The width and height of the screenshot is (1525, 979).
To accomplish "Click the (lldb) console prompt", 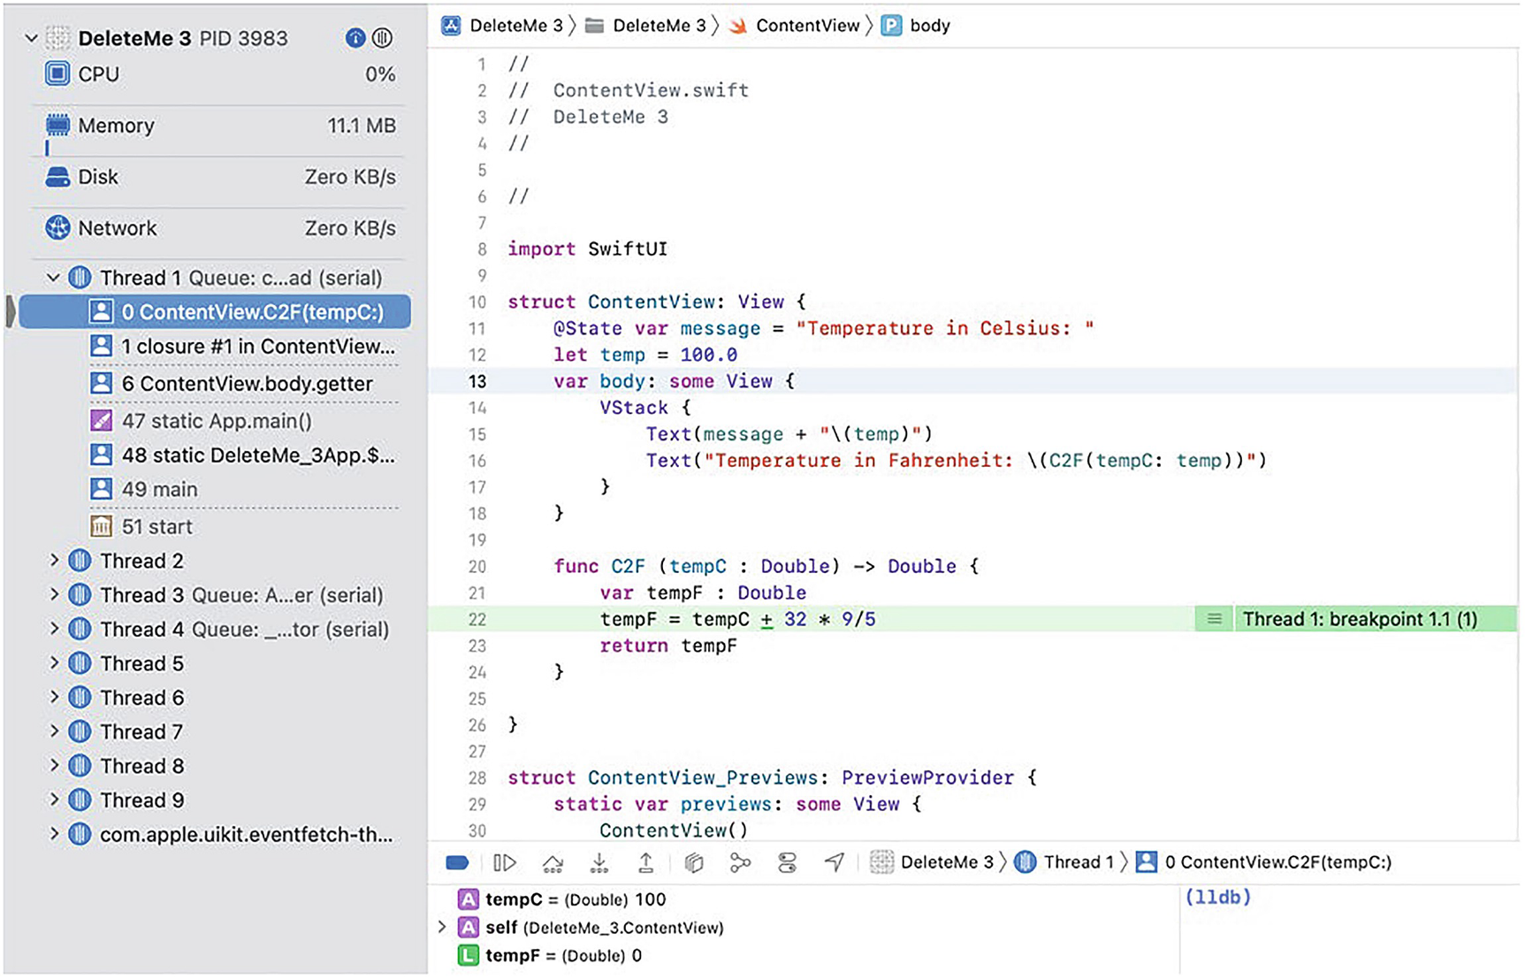I will (1218, 898).
